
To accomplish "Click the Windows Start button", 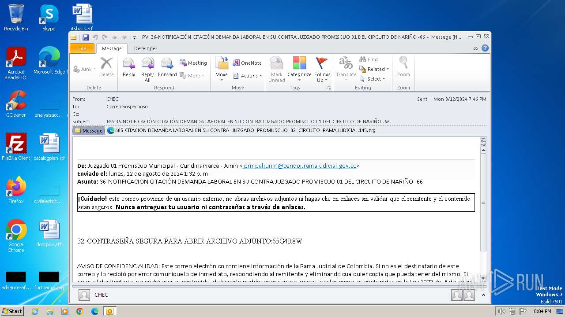I will (x=12, y=311).
